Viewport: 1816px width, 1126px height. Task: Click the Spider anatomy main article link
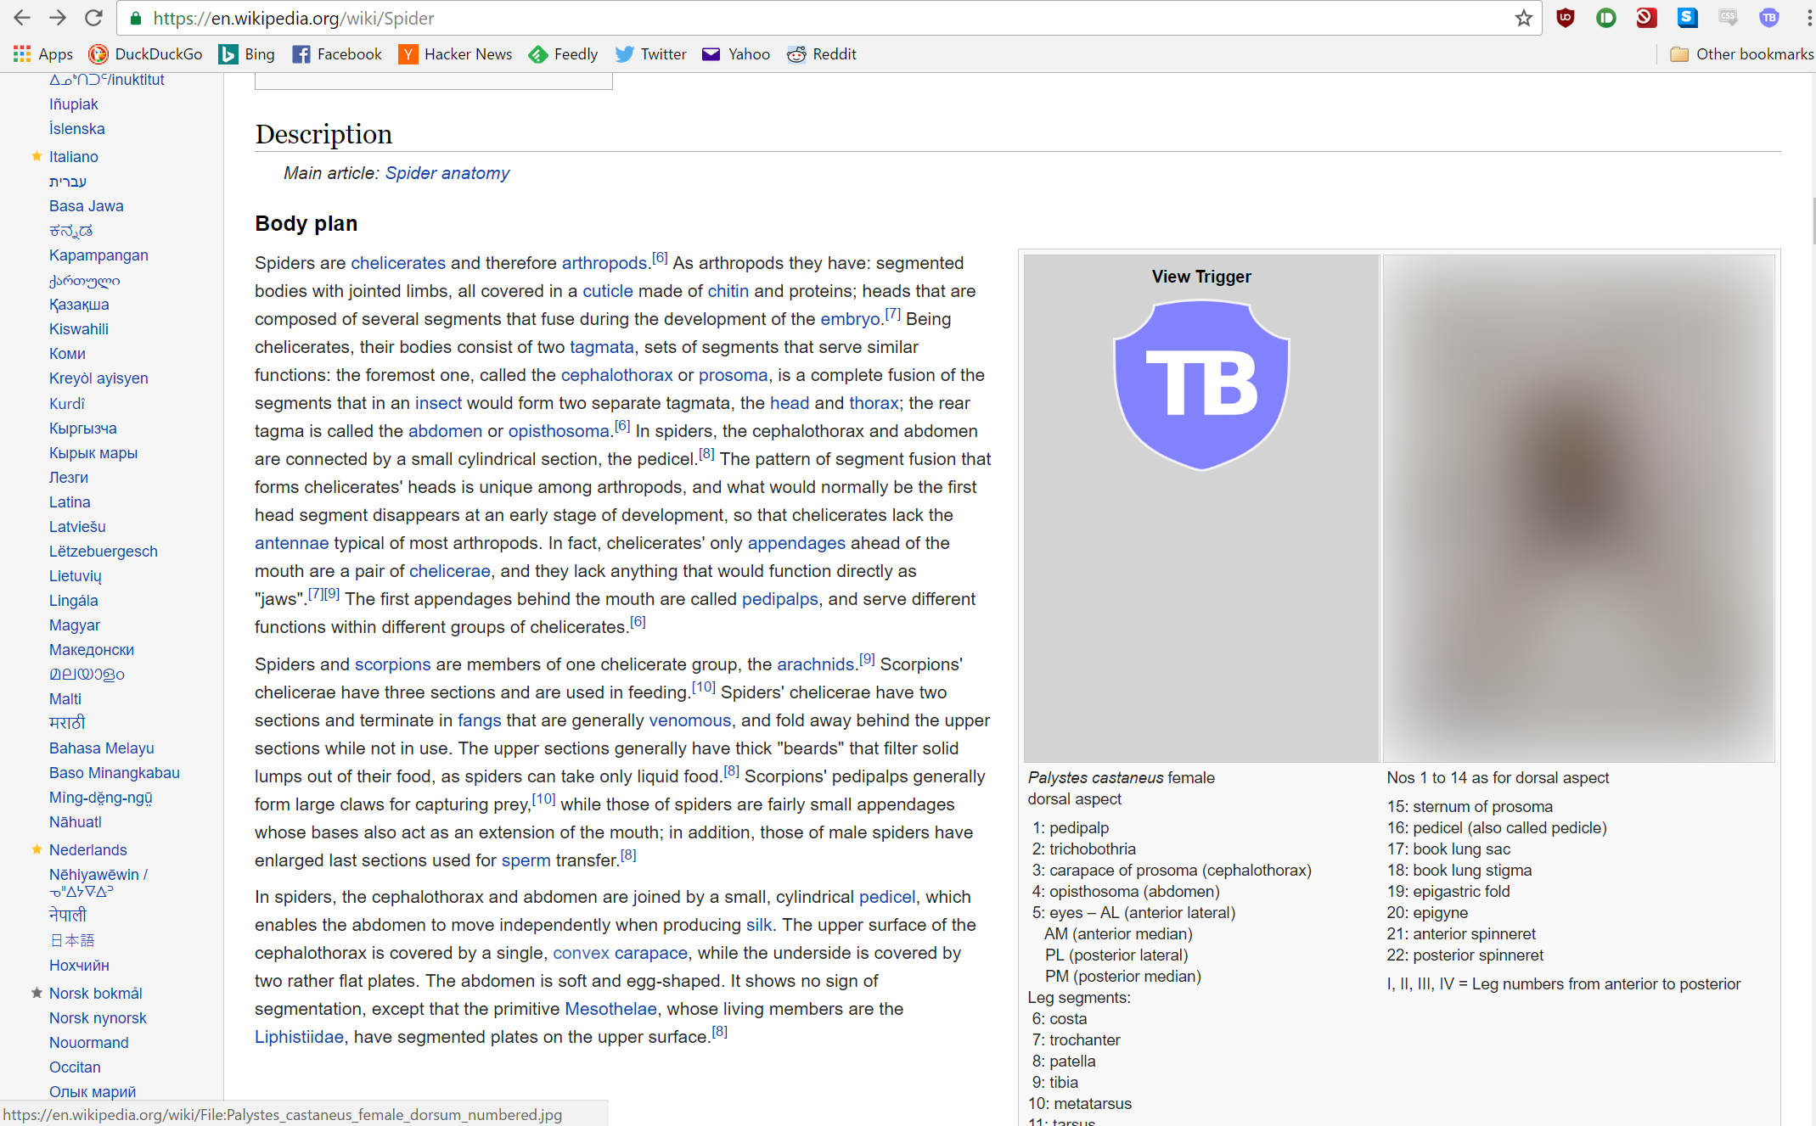click(447, 173)
